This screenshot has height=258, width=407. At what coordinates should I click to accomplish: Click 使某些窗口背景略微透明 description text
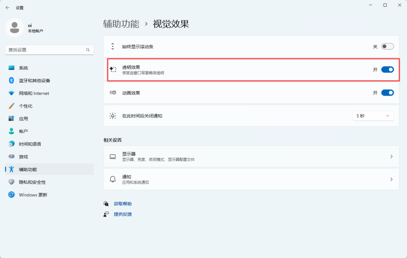[x=143, y=73]
